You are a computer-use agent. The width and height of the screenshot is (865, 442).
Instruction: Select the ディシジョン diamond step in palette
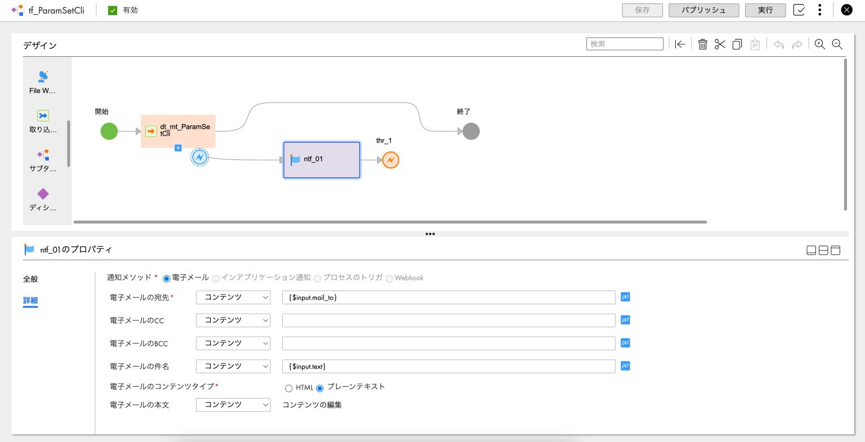click(x=42, y=198)
